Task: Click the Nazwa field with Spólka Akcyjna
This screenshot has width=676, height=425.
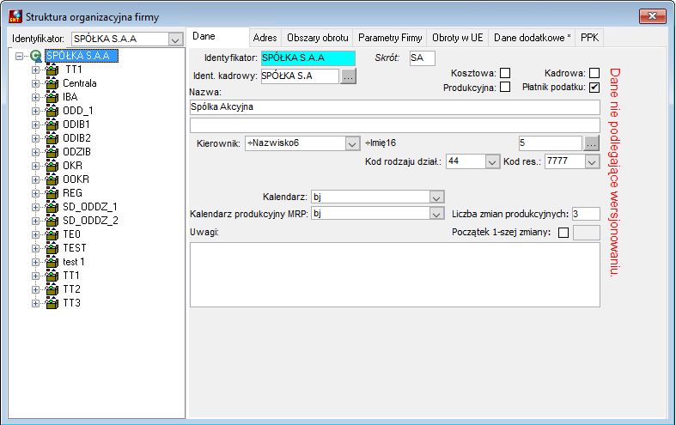Action: point(394,107)
